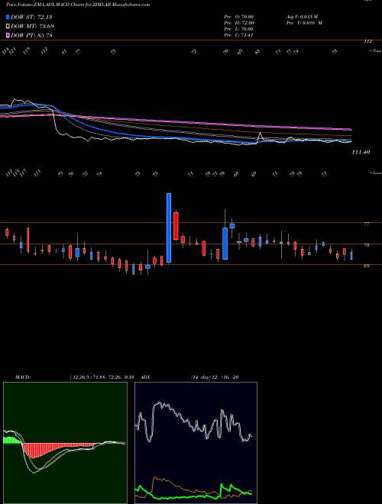The height and width of the screenshot is (504, 382).
Task: Click the ADX panel title label
Action: coord(145,377)
